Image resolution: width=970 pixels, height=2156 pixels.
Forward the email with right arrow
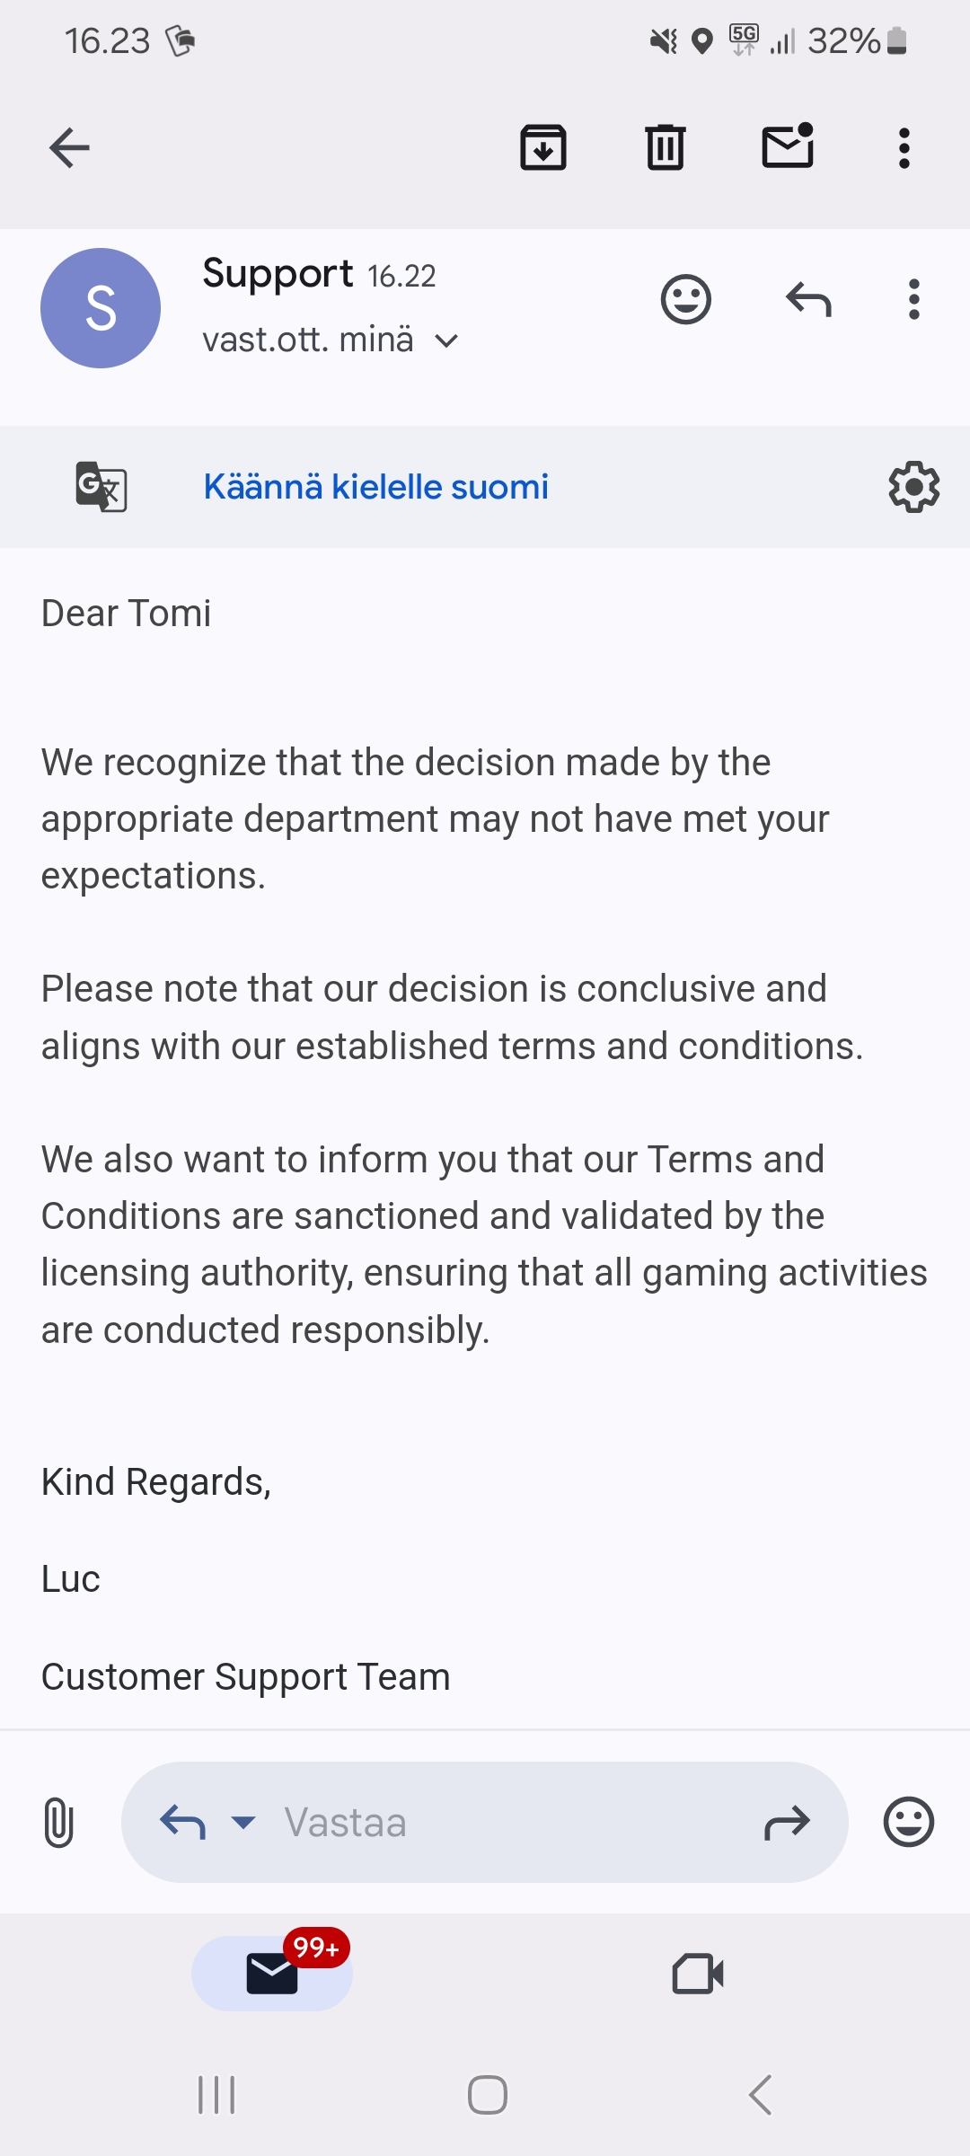(x=787, y=1822)
